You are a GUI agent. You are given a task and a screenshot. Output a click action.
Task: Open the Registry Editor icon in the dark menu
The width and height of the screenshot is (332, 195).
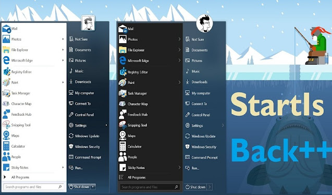pyautogui.click(x=123, y=72)
